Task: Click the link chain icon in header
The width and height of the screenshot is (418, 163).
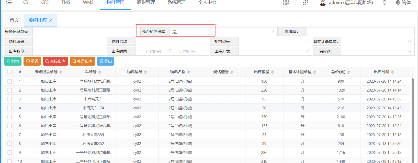Action: point(305,3)
